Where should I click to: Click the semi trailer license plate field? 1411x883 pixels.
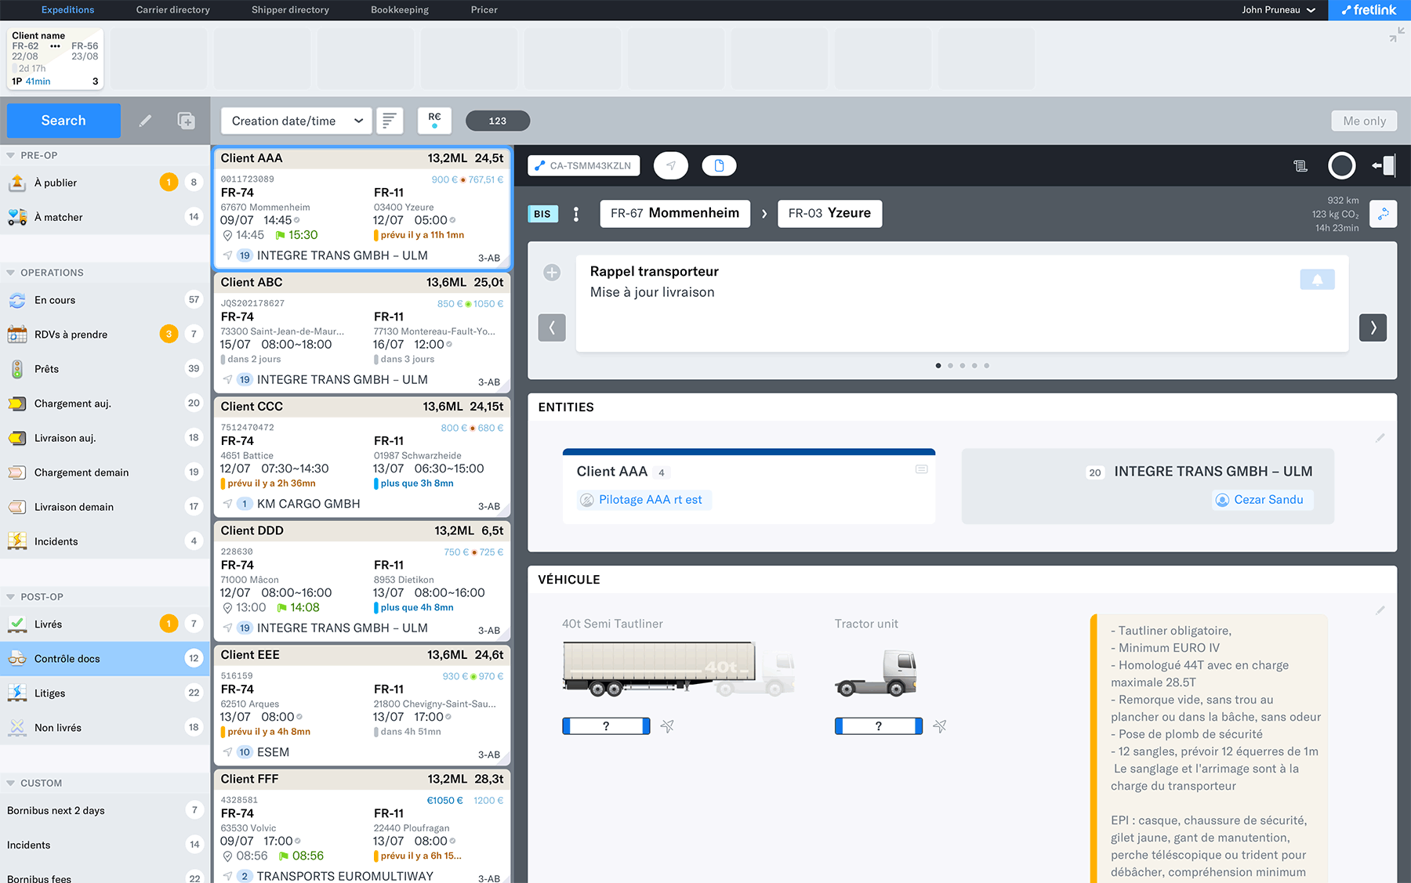(x=606, y=726)
